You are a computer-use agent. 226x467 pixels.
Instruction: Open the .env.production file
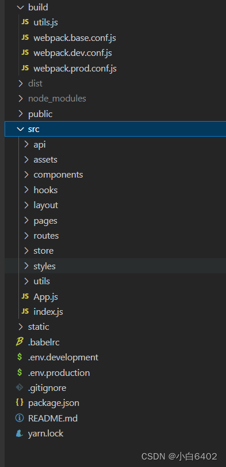(59, 373)
